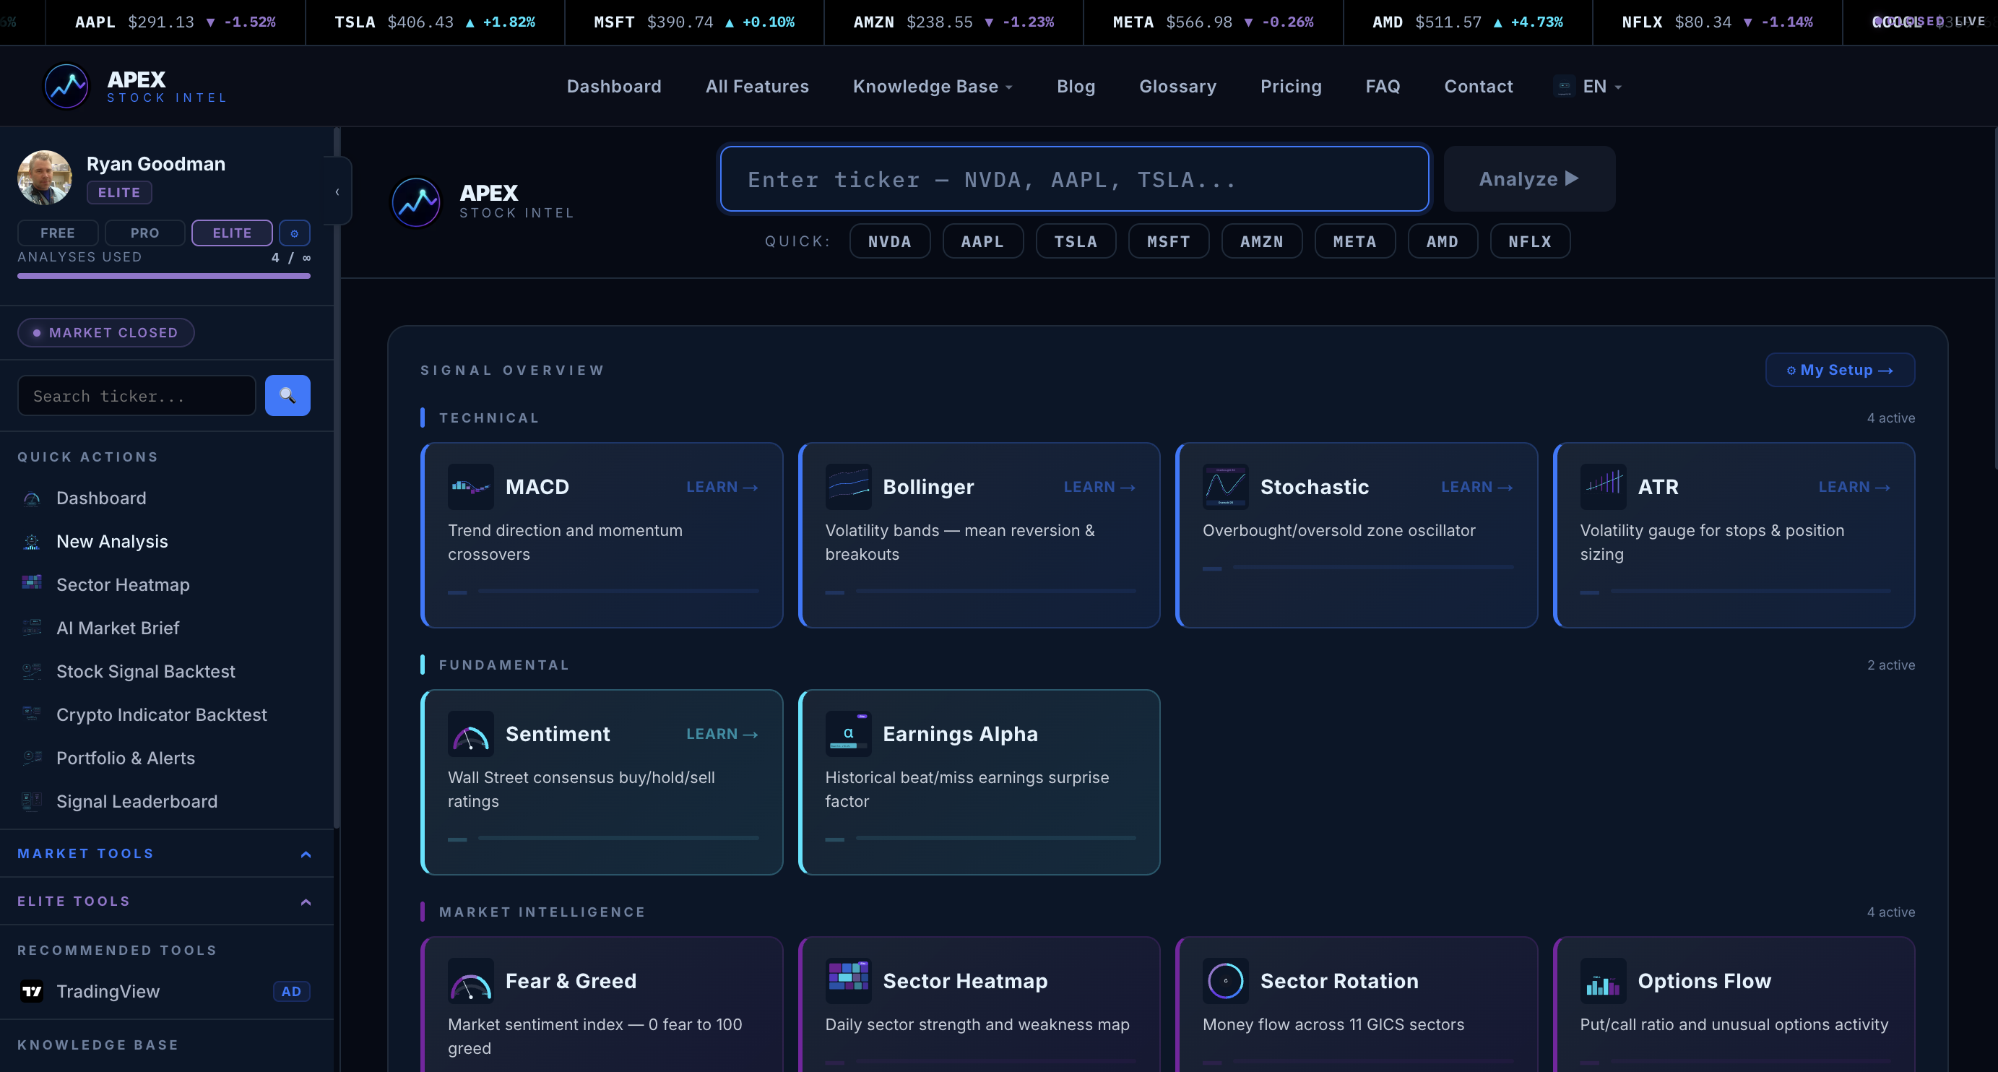This screenshot has width=1998, height=1072.
Task: Click the My Setup button
Action: point(1840,370)
